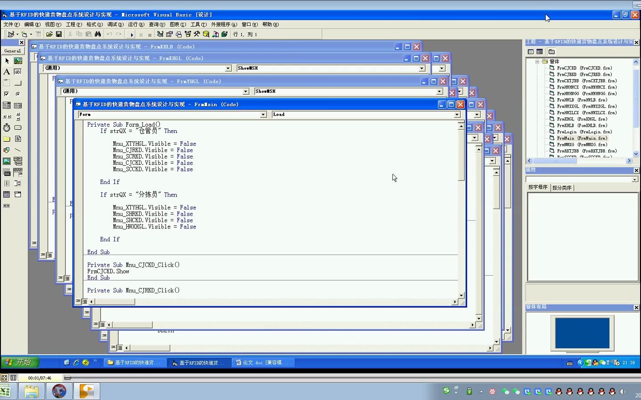This screenshot has height=400, width=641.
Task: Click the Save Project toolbar icon
Action: coord(59,34)
